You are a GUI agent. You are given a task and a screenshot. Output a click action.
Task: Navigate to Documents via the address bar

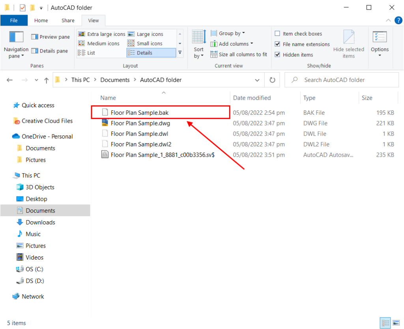pos(115,80)
